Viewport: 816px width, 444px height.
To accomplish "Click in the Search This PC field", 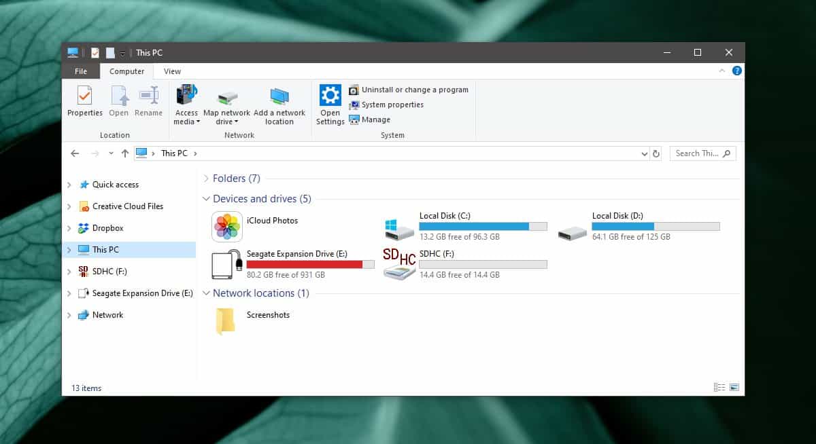I will (x=702, y=153).
